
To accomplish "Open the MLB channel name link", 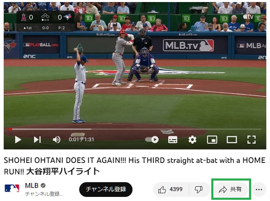I will 32,185.
